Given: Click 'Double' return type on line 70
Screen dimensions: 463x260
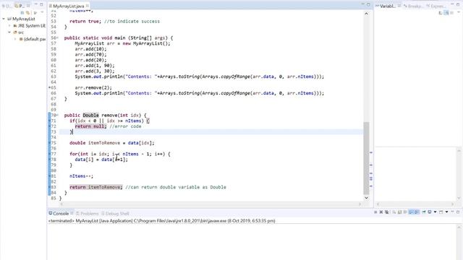Looking at the screenshot, I should (x=90, y=116).
